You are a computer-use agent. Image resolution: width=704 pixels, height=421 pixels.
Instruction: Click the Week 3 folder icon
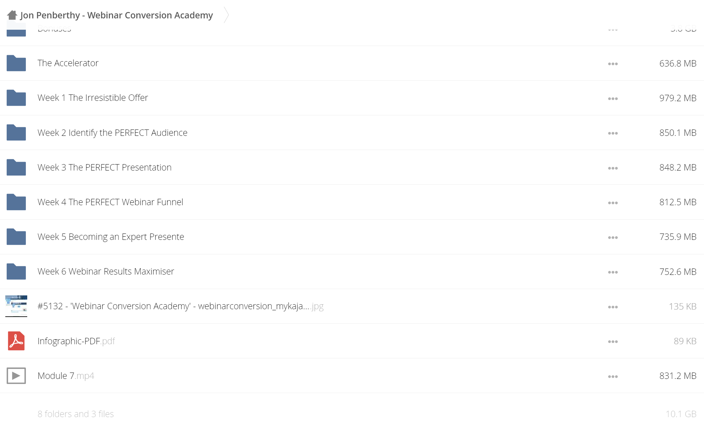click(16, 167)
